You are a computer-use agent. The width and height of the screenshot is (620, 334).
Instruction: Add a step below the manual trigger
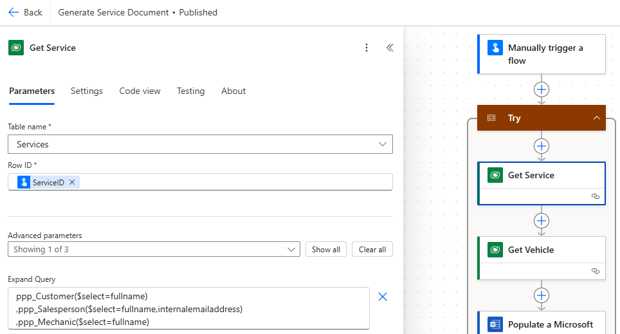click(x=542, y=89)
